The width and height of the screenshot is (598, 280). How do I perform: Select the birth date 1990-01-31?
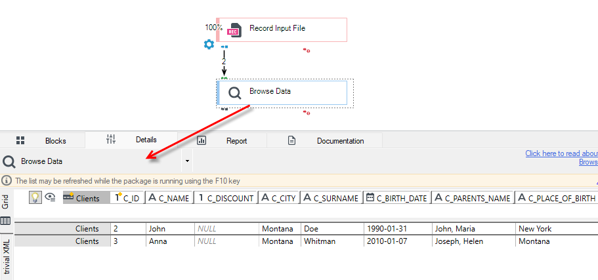click(x=398, y=229)
